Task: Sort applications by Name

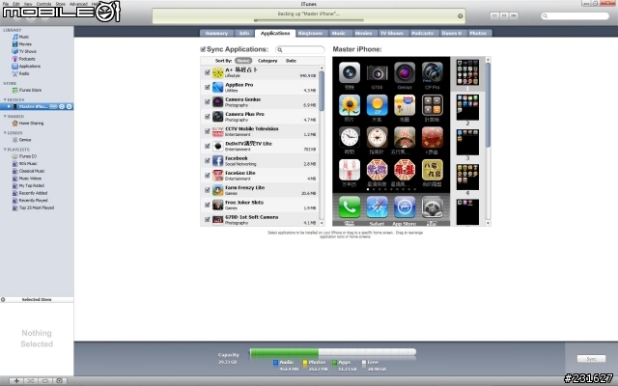Action: [243, 61]
